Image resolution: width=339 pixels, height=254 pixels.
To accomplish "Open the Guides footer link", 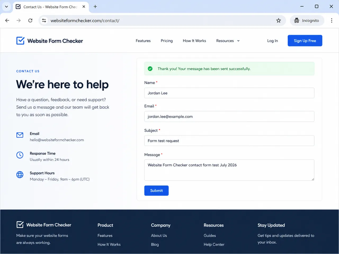I will click(x=210, y=235).
